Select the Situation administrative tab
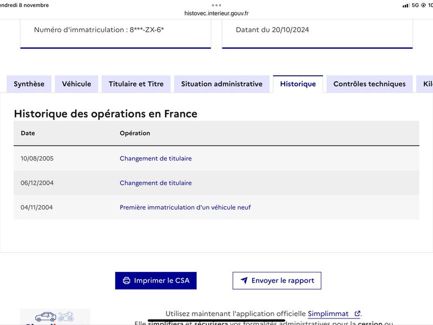 [222, 84]
